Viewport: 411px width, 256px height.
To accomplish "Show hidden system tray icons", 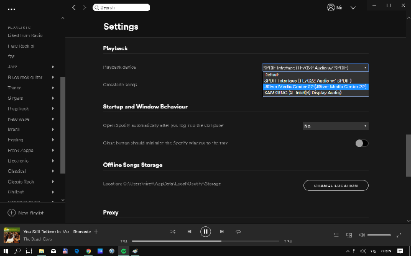I will pos(348,251).
